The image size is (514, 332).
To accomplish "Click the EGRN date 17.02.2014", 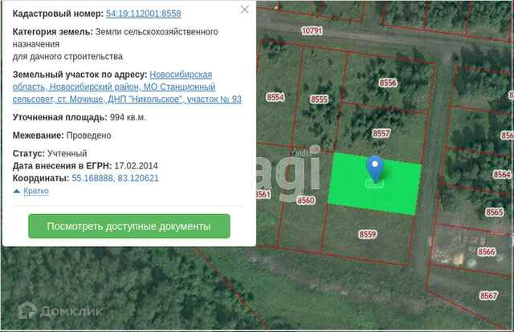I will 136,166.
